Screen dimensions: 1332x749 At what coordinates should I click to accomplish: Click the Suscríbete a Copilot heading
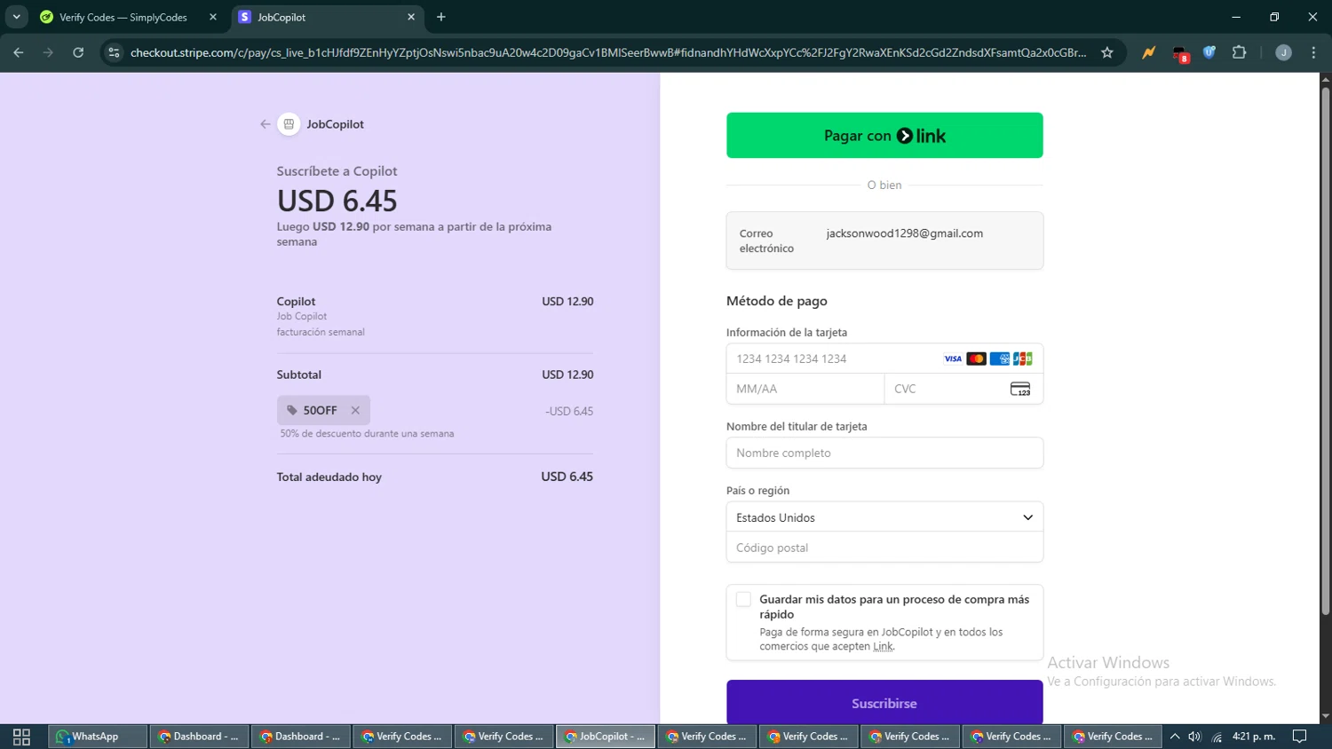[337, 171]
